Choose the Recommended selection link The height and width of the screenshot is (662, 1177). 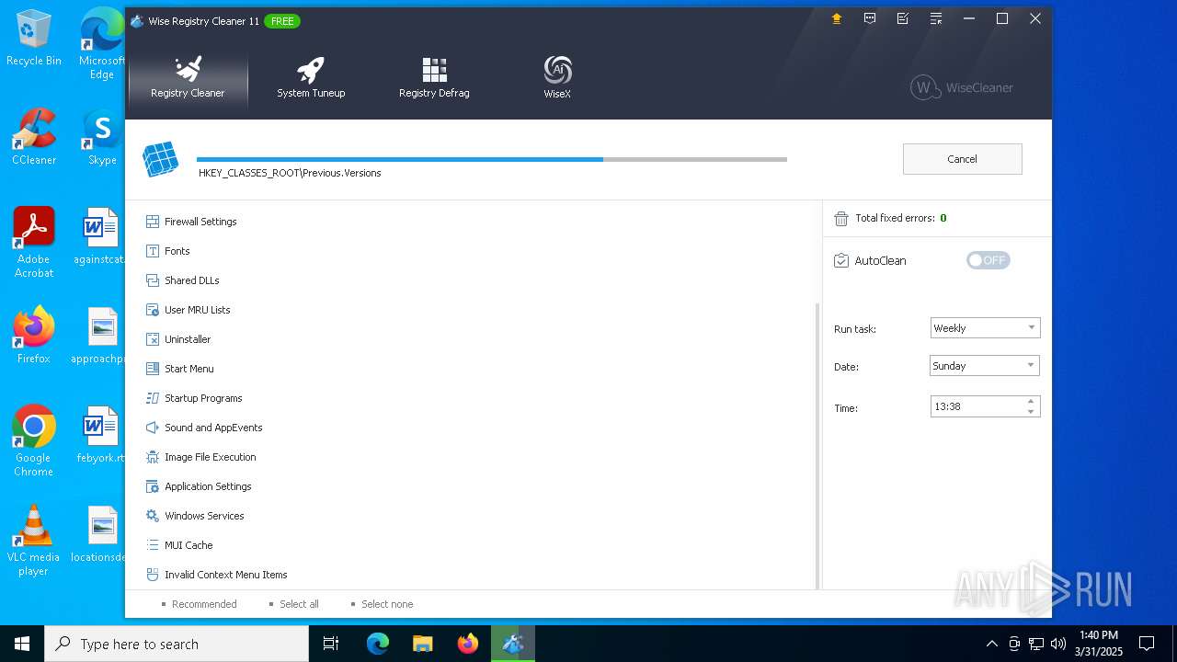(x=204, y=604)
